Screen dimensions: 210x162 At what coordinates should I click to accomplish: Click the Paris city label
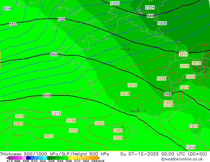pyautogui.click(x=125, y=49)
